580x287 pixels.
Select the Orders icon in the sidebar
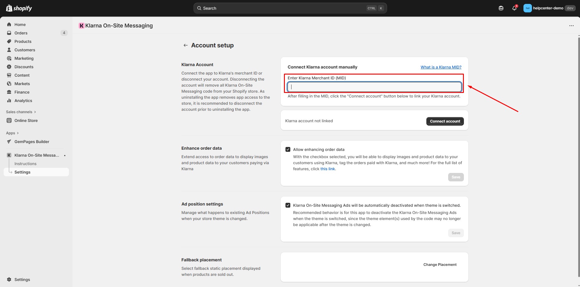click(x=9, y=33)
